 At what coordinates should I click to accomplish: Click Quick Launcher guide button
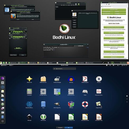tap(114, 45)
